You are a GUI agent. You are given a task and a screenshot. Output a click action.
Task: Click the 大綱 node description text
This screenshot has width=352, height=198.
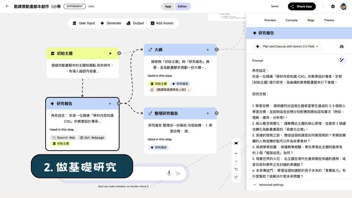pos(180,65)
